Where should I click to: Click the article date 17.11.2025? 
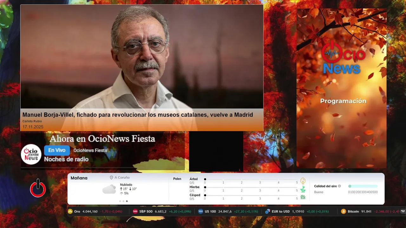[33, 127]
